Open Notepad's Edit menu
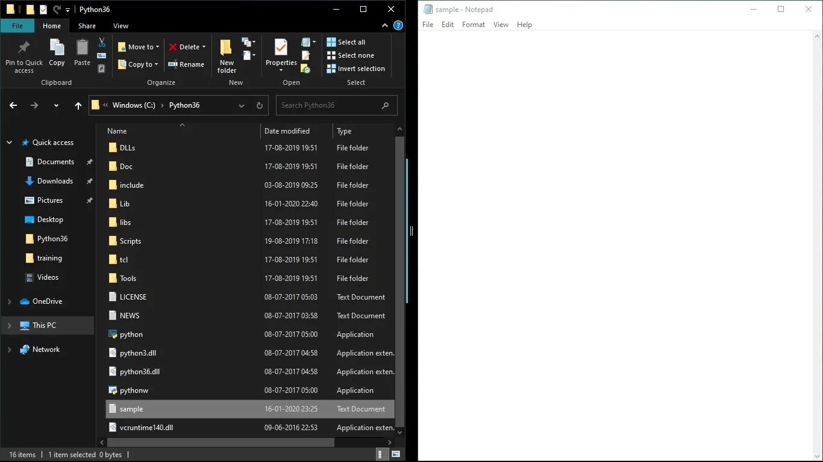Viewport: 823px width, 462px height. [x=448, y=25]
